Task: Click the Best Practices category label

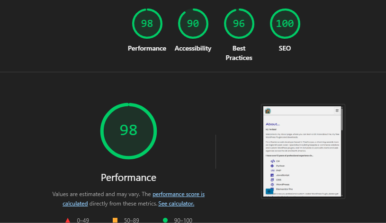Action: point(239,53)
